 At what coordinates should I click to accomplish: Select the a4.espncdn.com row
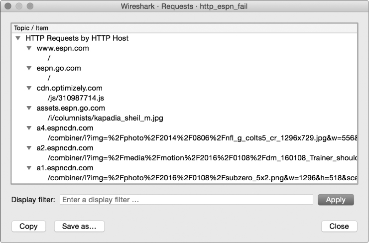click(x=184, y=128)
